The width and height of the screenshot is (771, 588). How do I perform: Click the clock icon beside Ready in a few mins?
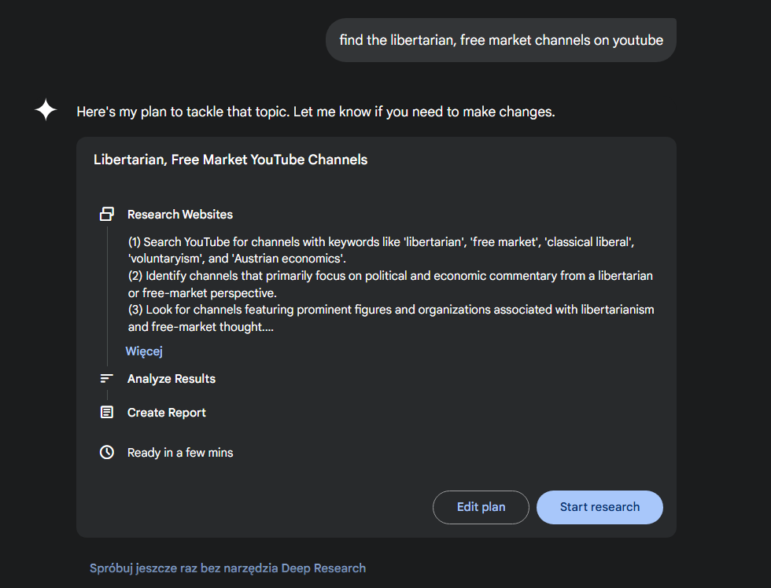107,453
